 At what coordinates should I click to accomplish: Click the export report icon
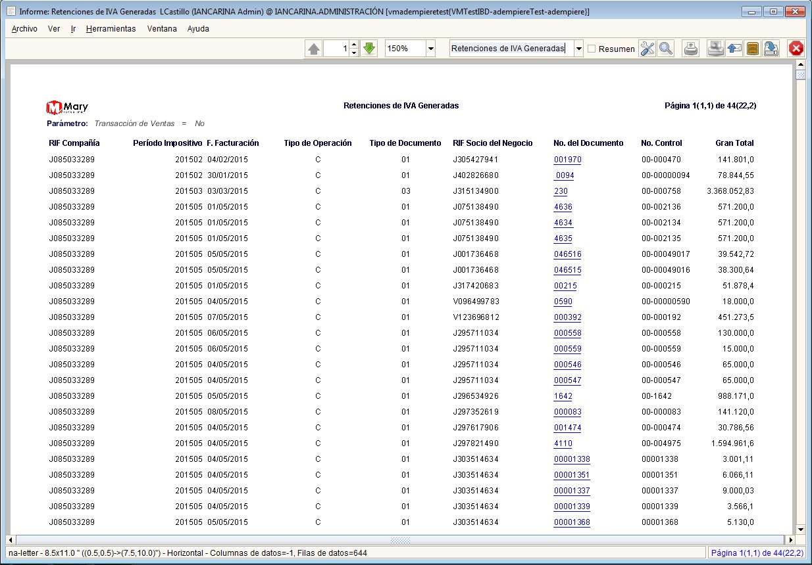pyautogui.click(x=771, y=49)
